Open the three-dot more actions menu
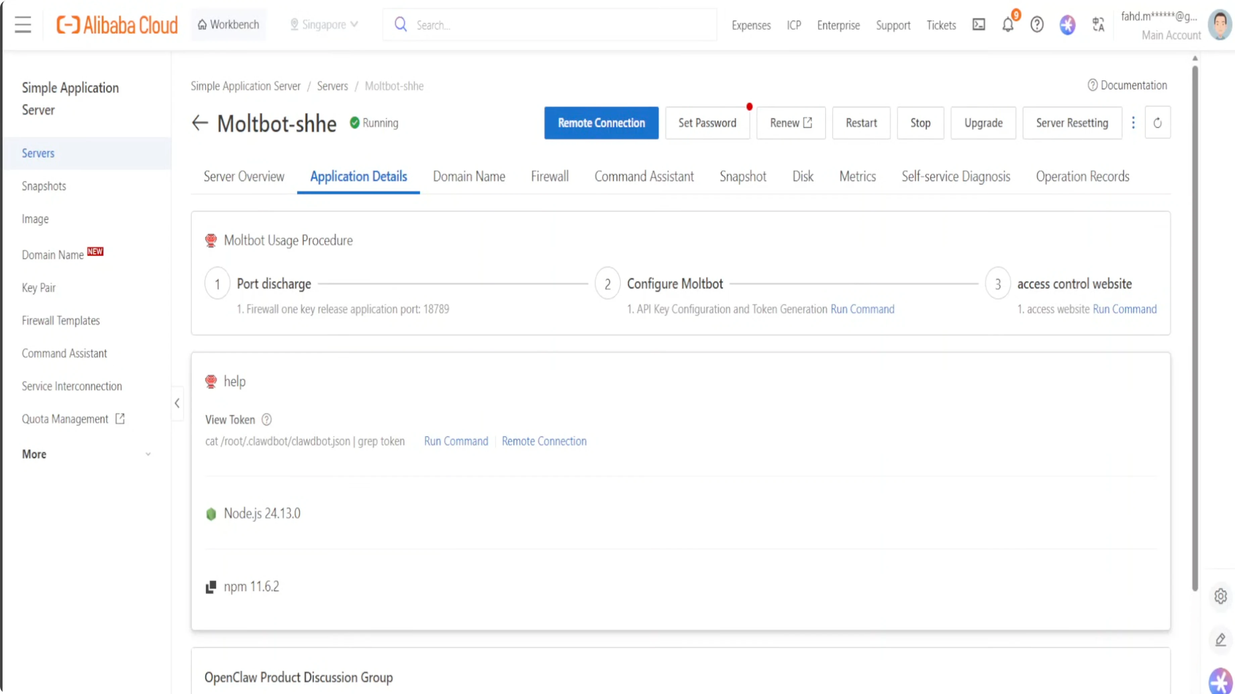Viewport: 1235px width, 694px height. (1133, 123)
